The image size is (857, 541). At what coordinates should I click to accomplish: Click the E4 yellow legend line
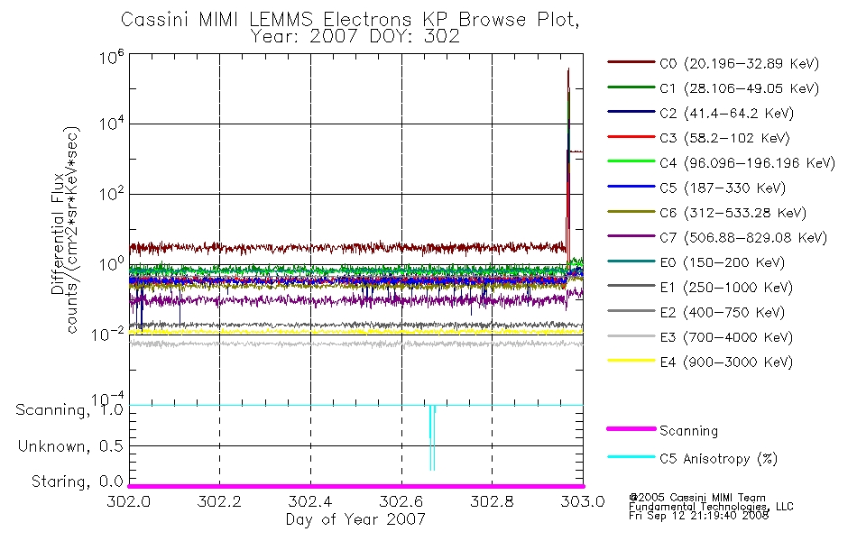631,361
